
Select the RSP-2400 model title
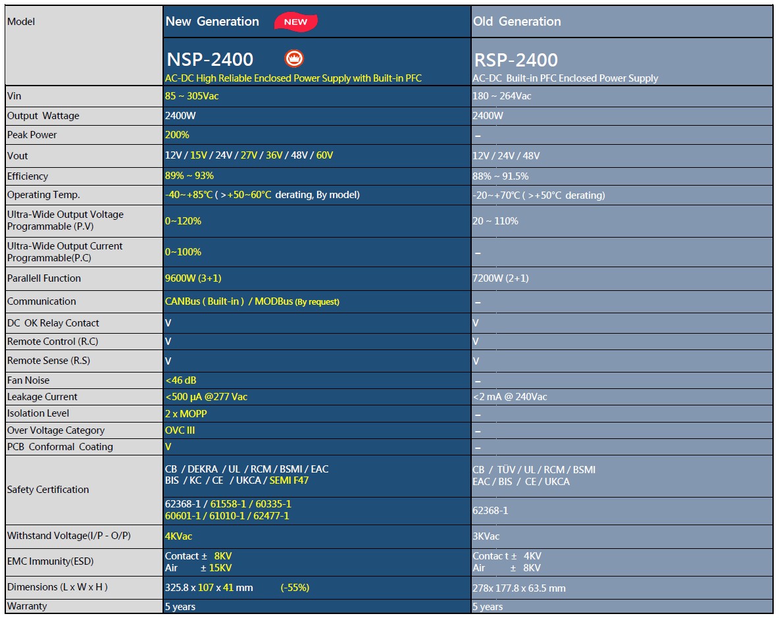(516, 60)
